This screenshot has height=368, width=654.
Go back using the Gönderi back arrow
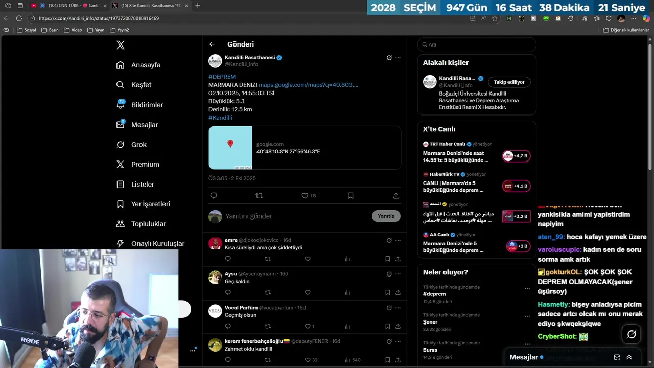click(x=212, y=44)
